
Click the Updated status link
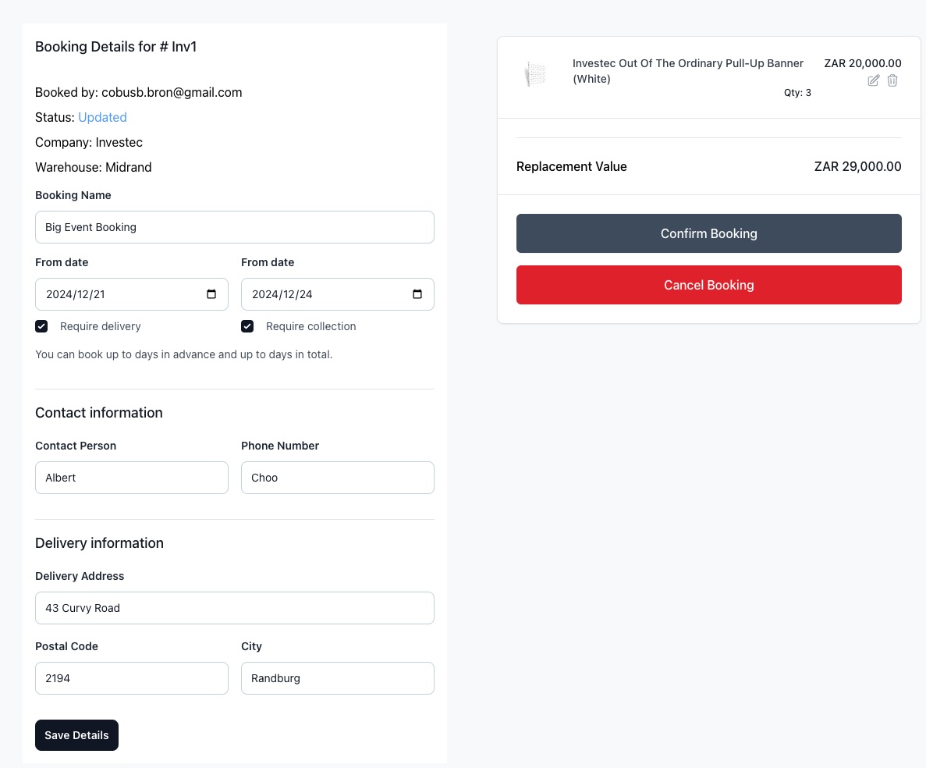tap(102, 117)
